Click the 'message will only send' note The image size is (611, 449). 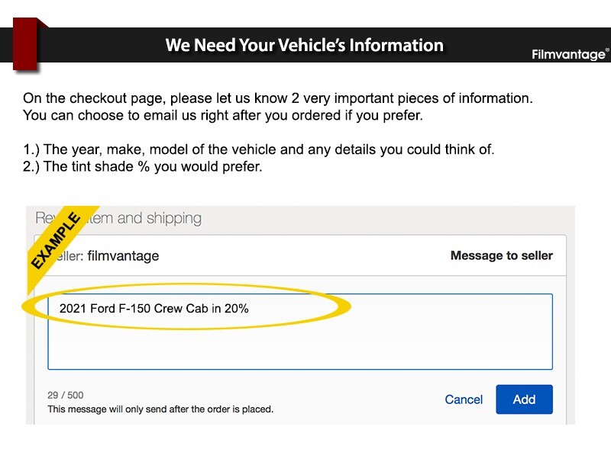click(x=160, y=409)
